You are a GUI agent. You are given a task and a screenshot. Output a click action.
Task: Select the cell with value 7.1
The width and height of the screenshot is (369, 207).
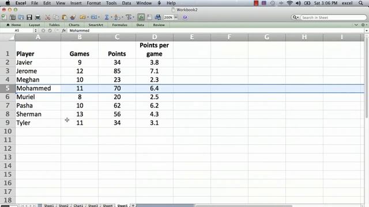(155, 71)
